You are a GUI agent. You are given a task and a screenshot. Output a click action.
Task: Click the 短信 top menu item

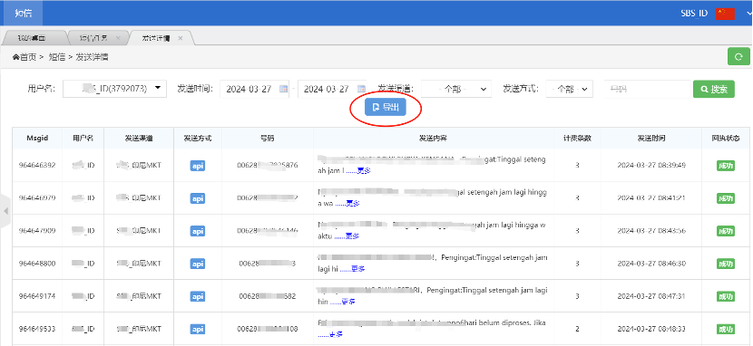(23, 14)
